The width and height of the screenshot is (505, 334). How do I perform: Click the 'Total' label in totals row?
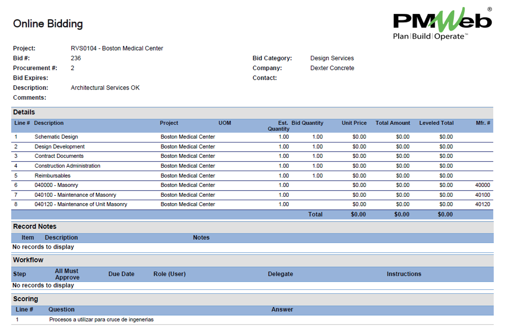pos(315,214)
